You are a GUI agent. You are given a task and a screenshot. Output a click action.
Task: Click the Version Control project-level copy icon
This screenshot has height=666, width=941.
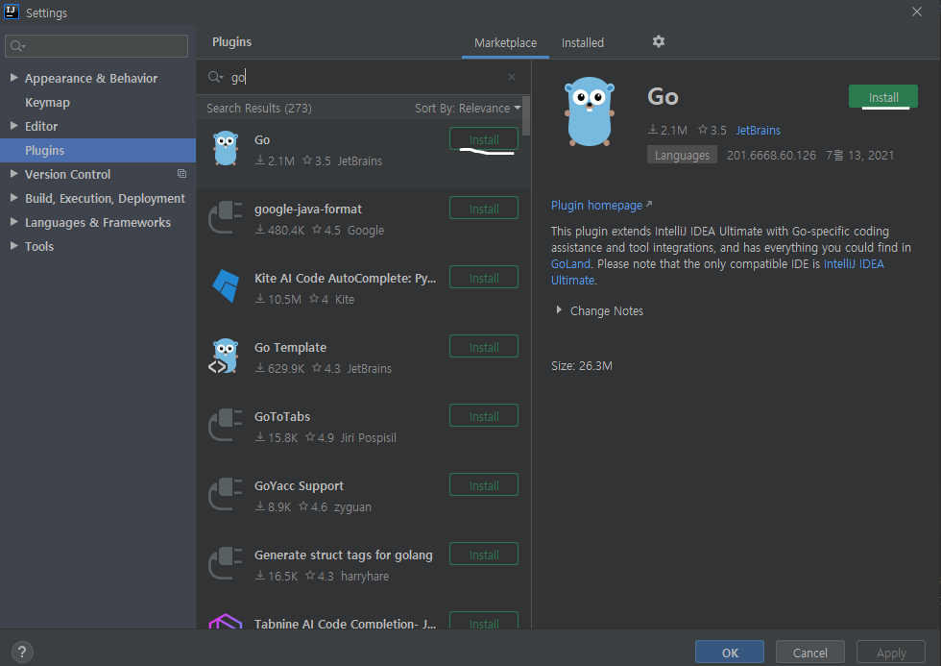pyautogui.click(x=181, y=174)
